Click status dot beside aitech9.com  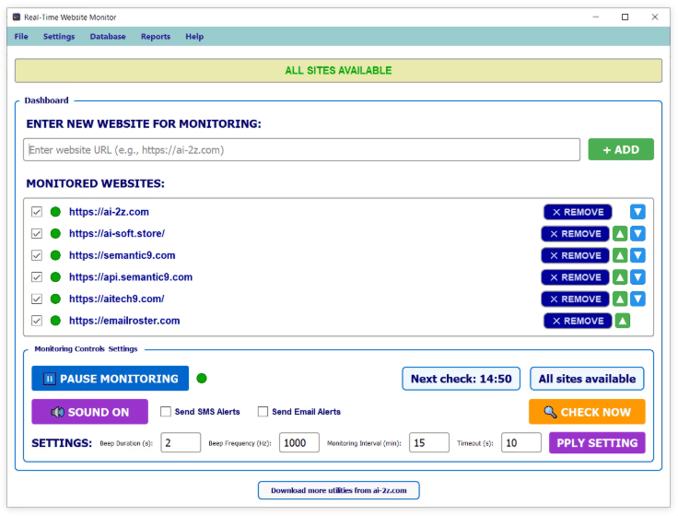tap(55, 299)
